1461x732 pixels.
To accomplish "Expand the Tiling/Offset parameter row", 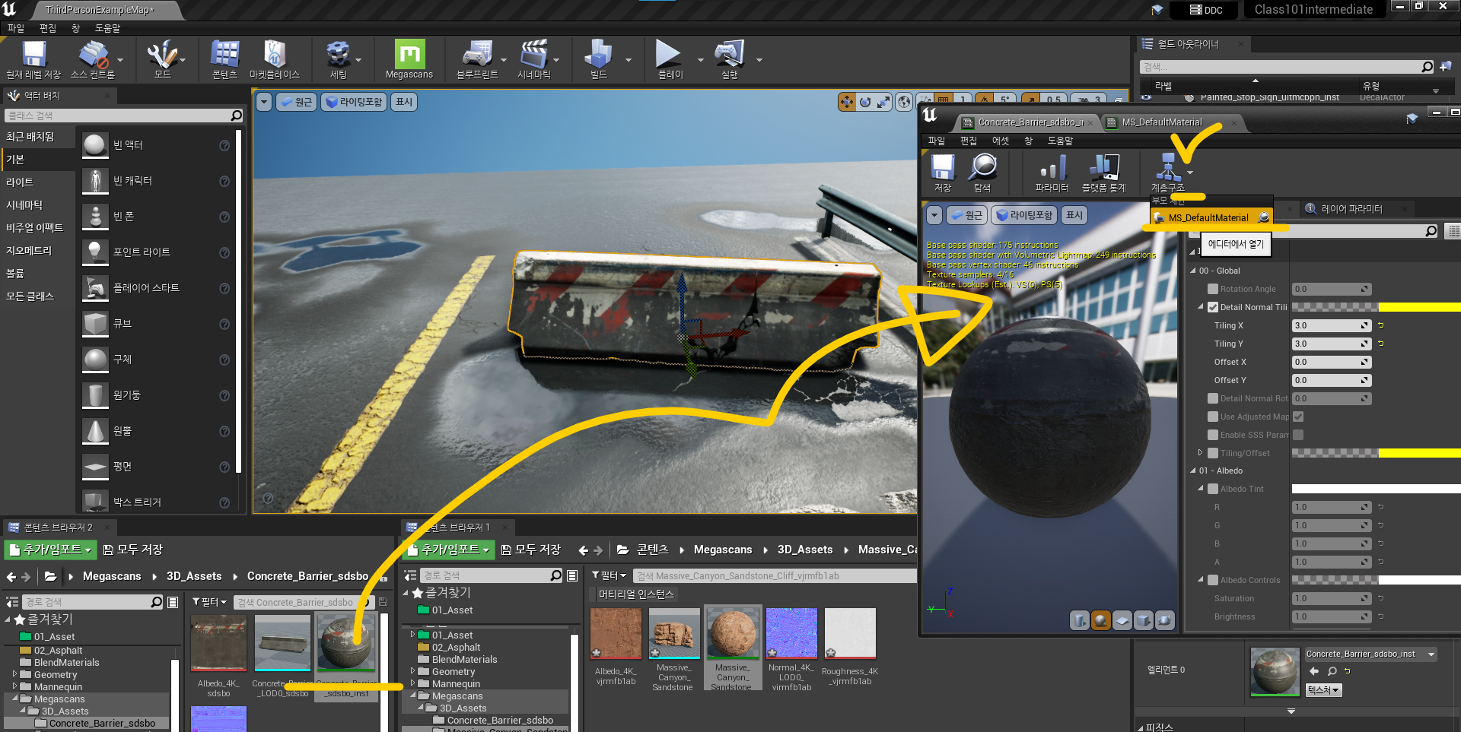I will point(1201,452).
